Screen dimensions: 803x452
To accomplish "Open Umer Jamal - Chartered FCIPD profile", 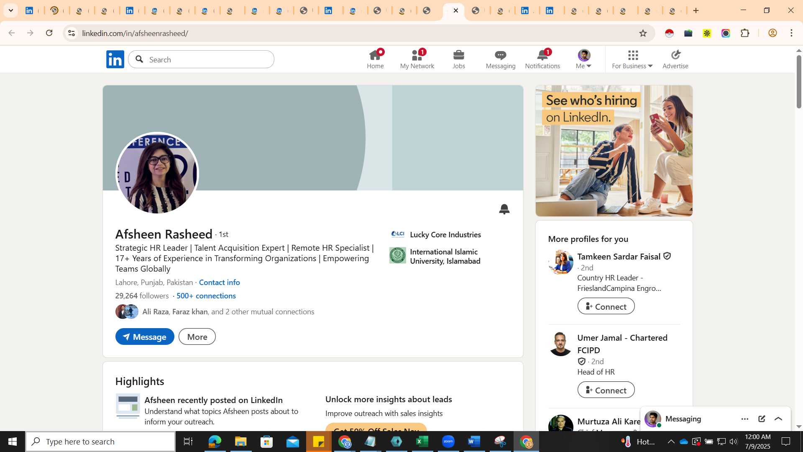I will (622, 344).
